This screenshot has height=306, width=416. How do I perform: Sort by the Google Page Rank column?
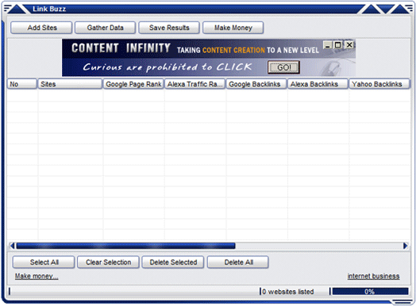tap(133, 84)
